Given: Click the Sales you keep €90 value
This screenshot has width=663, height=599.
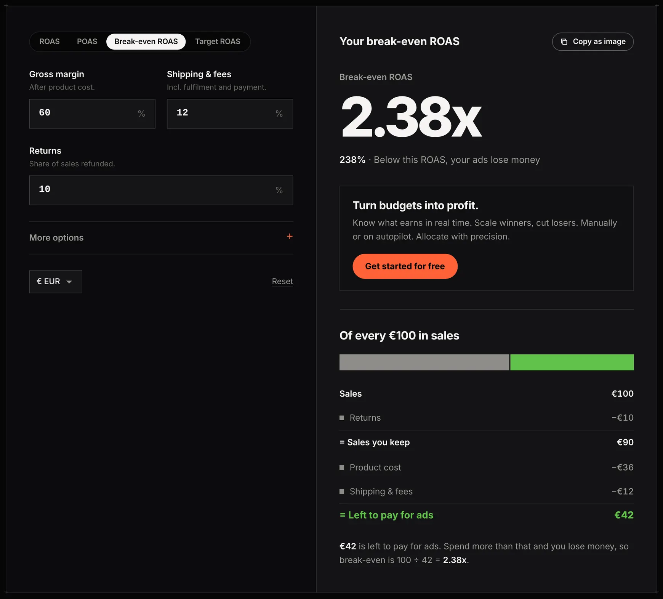Looking at the screenshot, I should click(x=625, y=442).
